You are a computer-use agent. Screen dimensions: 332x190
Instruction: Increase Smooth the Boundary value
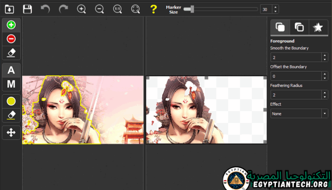(324, 55)
